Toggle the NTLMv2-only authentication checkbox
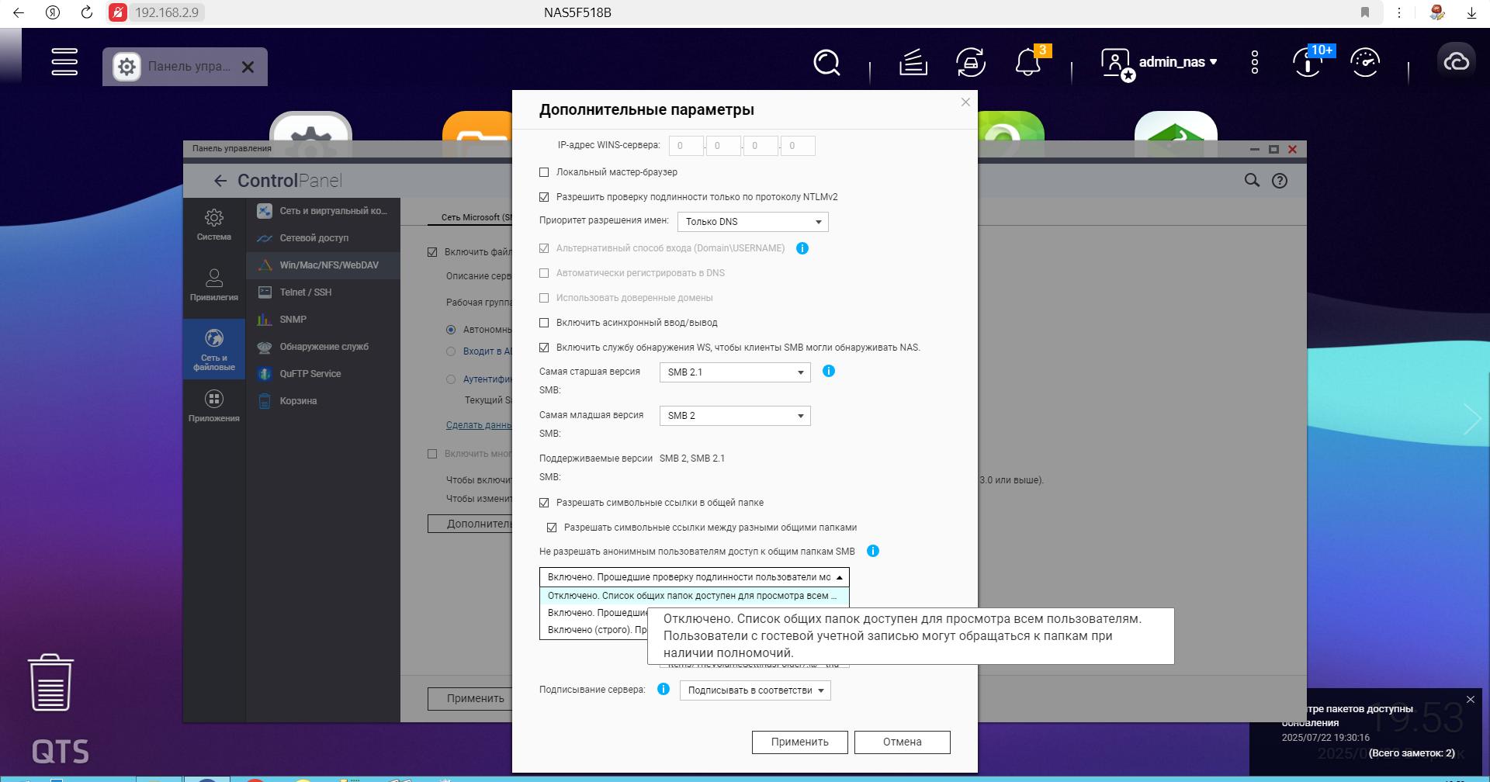Screen dimensions: 1490x782 click(544, 197)
